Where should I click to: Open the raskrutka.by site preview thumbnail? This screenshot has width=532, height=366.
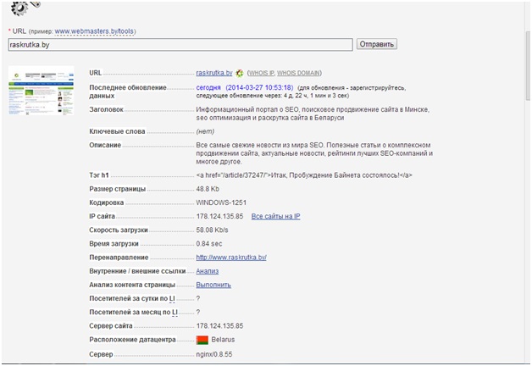tap(42, 91)
